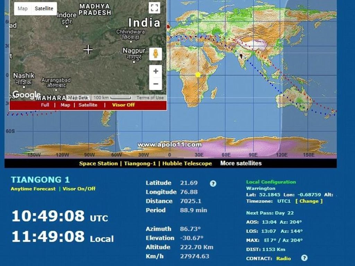Click the Elevation value -30.67°
The width and height of the screenshot is (355, 266).
191,238
